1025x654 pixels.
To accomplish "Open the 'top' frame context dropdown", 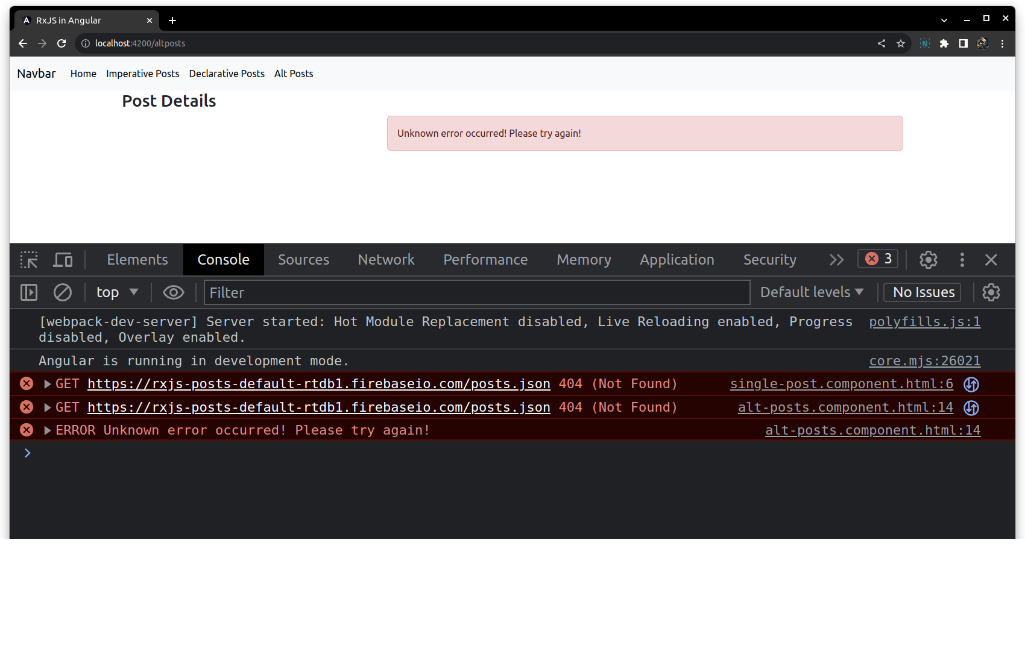I will pyautogui.click(x=116, y=292).
